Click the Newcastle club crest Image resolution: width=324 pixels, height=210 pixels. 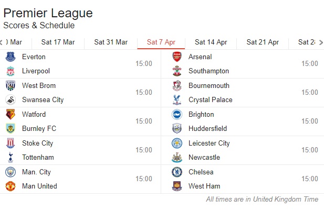pyautogui.click(x=177, y=158)
